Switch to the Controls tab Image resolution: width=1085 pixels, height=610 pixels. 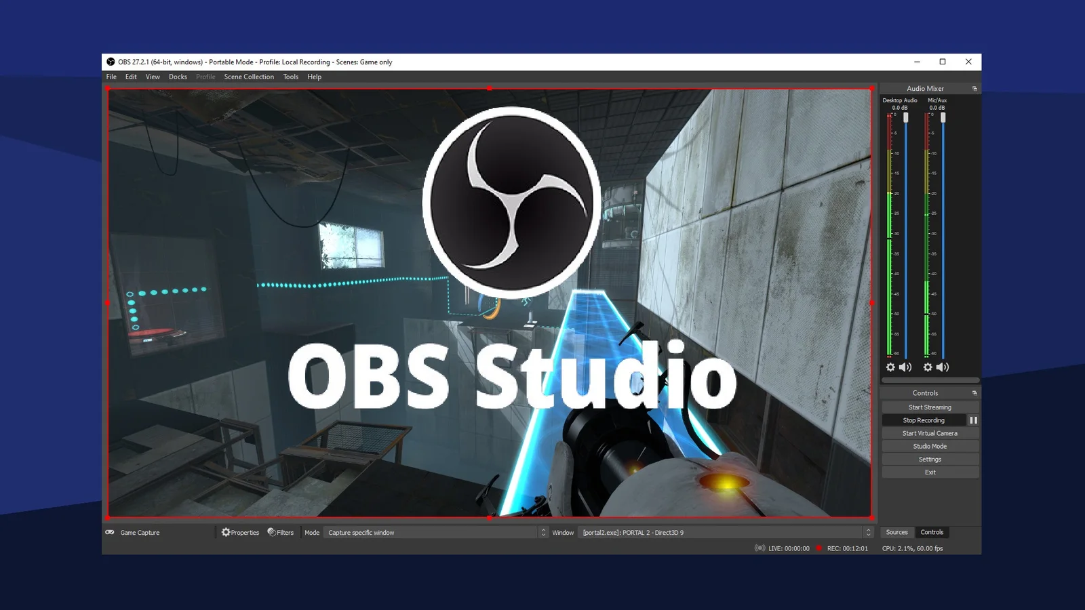point(932,532)
